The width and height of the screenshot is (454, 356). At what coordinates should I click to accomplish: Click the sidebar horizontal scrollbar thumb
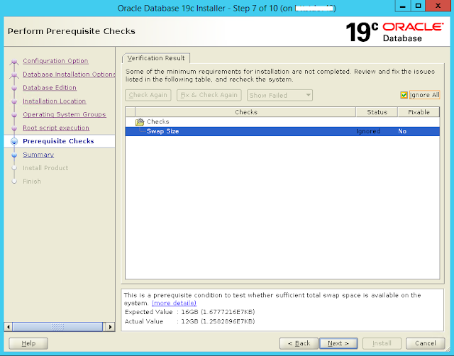click(57, 327)
